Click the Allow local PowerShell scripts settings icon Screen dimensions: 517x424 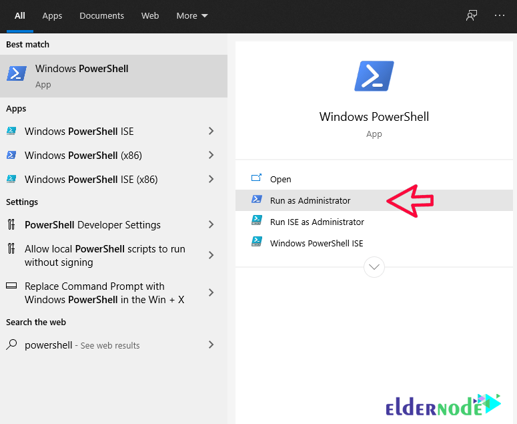point(11,248)
